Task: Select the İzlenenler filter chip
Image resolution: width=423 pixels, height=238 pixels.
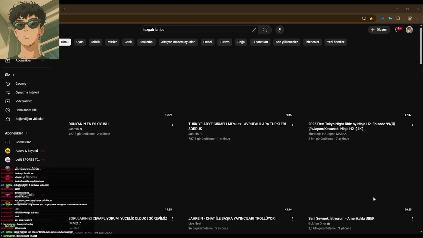Action: click(312, 42)
